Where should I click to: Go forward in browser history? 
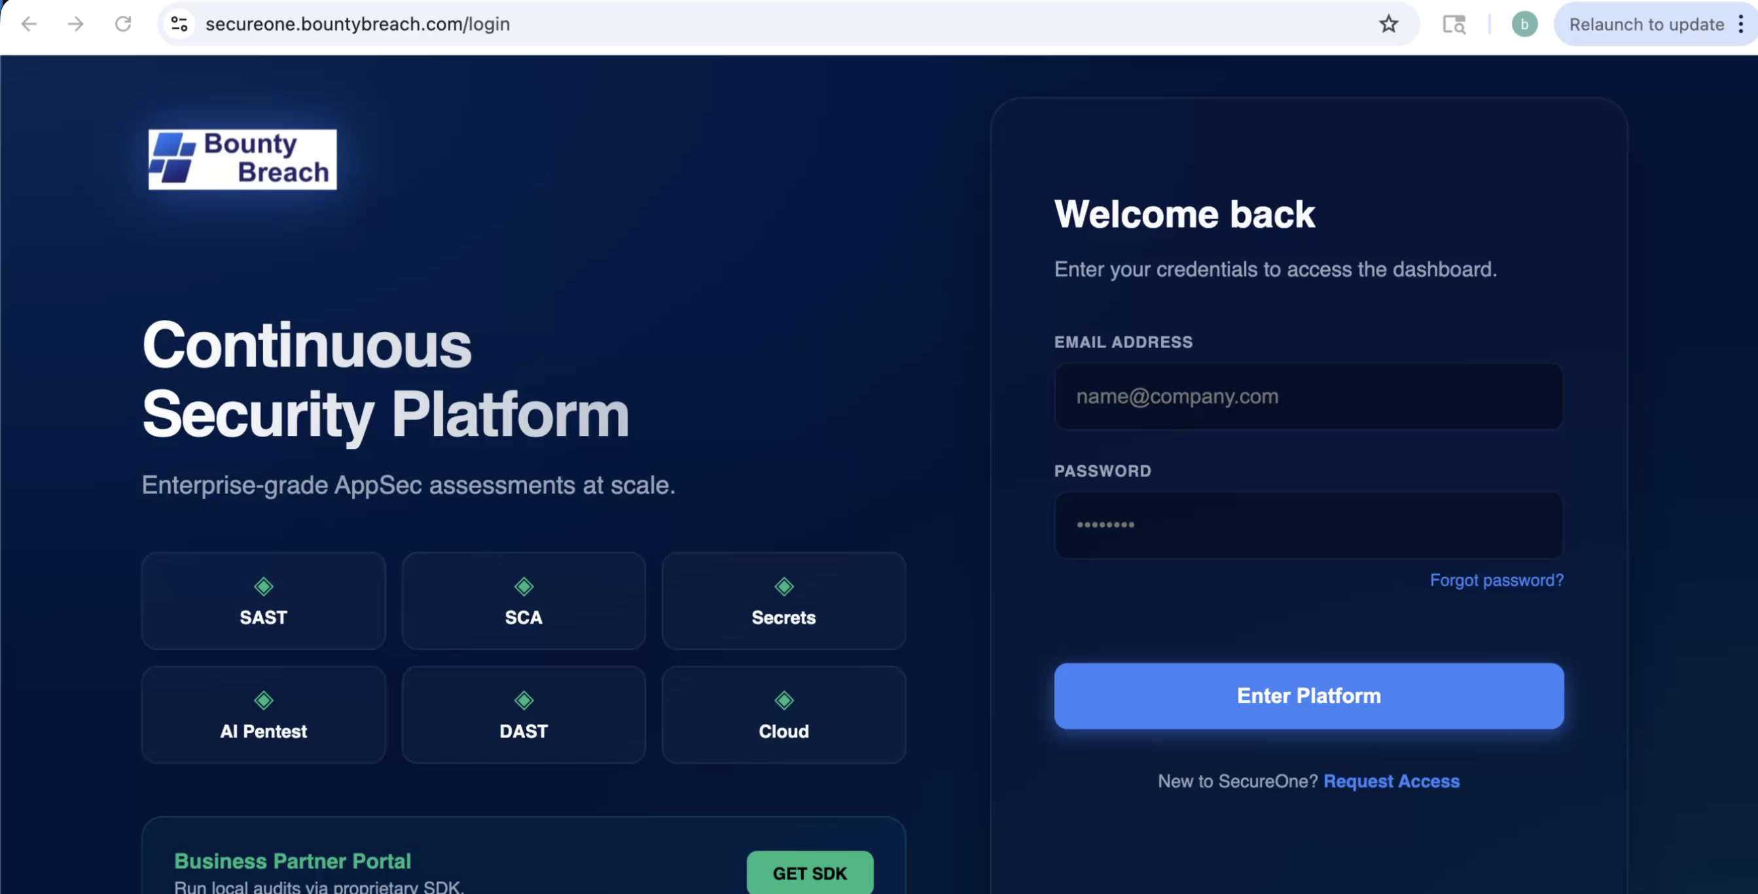[x=76, y=25]
